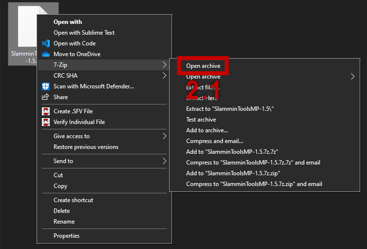The height and width of the screenshot is (249, 367).
Task: Expand the Give access to submenu arrow
Action: (x=165, y=136)
